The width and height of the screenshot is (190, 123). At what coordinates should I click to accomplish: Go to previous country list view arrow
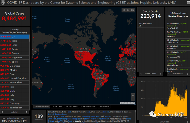tap(2, 112)
